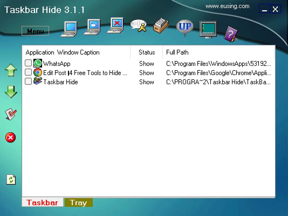Screen dimensions: 288x216
Task: Visit the www.eusing.com link
Action: (x=227, y=6)
